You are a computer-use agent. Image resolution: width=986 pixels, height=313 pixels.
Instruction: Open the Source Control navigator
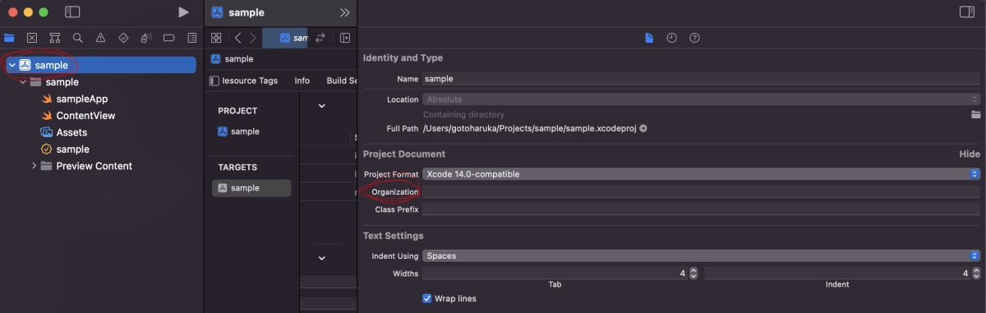click(32, 38)
